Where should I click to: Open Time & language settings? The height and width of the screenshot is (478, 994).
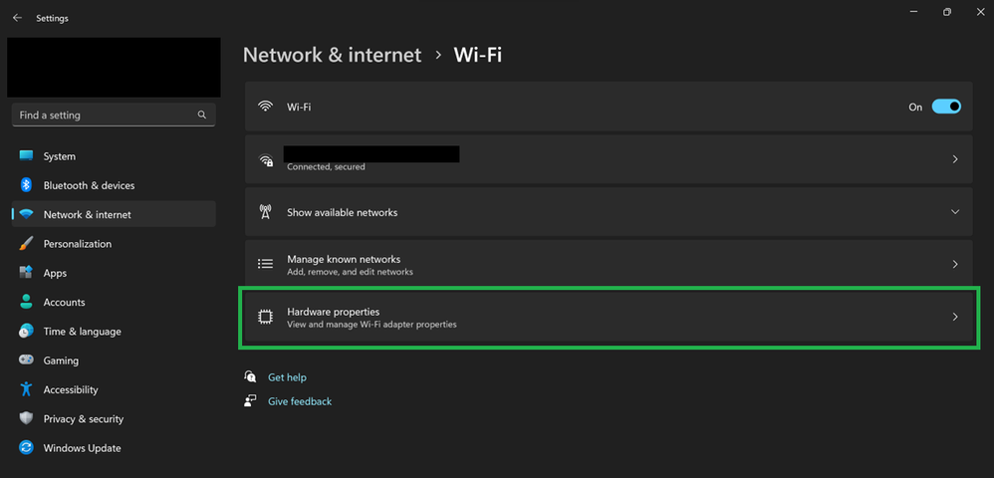coord(82,332)
